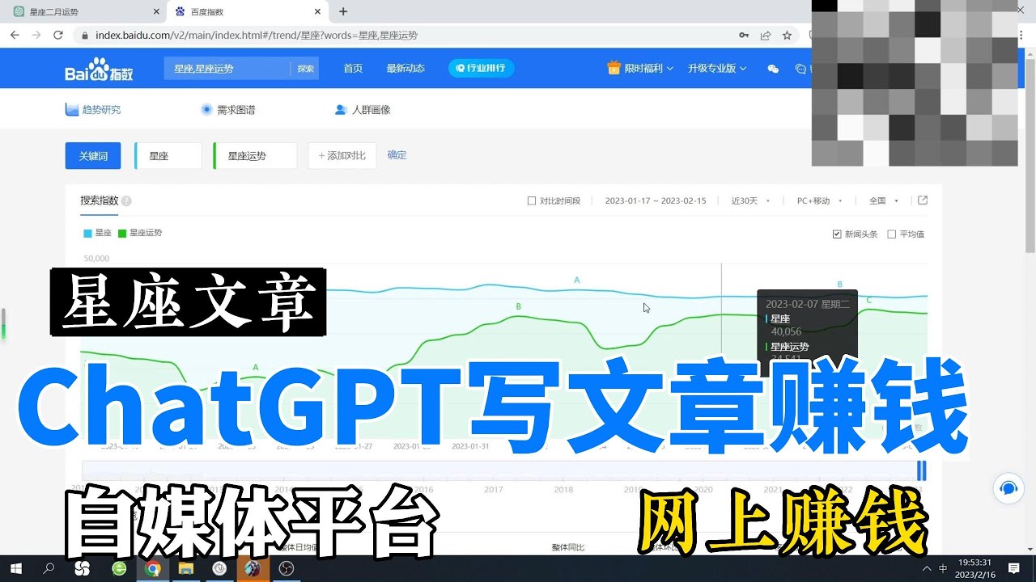The width and height of the screenshot is (1036, 582).
Task: Open File Explorer from the taskbar
Action: tap(186, 568)
